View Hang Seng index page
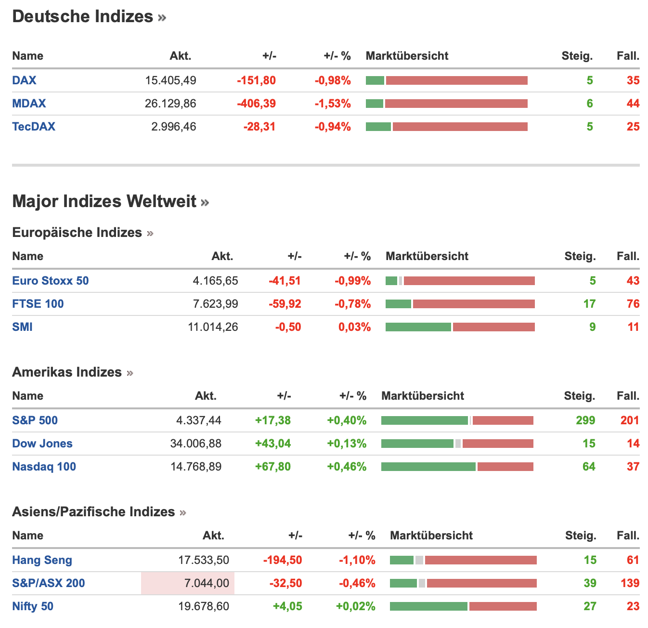 pyautogui.click(x=42, y=560)
